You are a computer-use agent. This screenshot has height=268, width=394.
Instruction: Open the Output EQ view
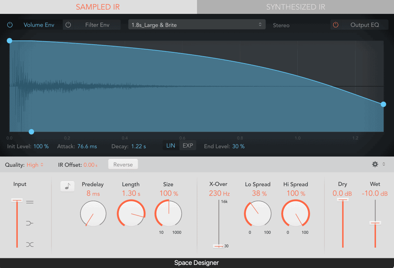coord(365,25)
